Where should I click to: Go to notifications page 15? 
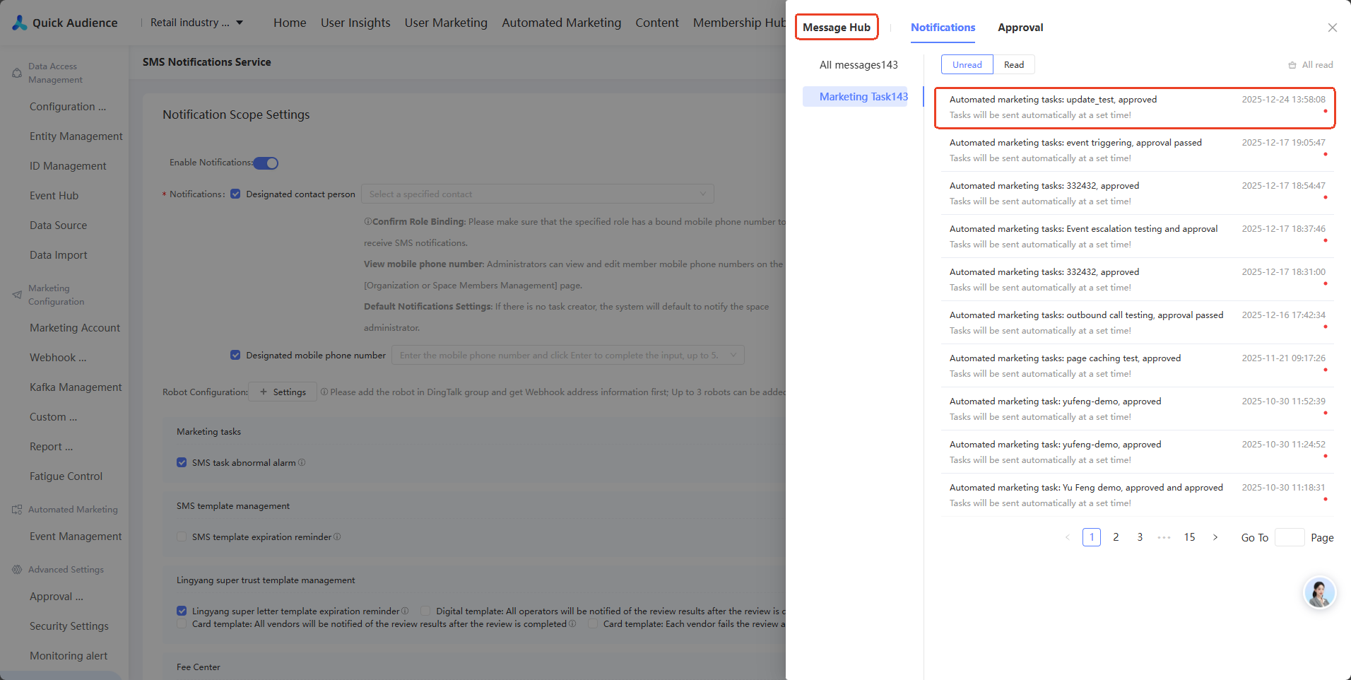1189,537
